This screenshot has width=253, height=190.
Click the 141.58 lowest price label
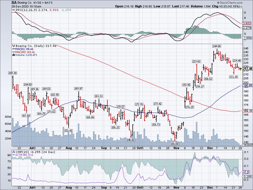click(x=175, y=144)
